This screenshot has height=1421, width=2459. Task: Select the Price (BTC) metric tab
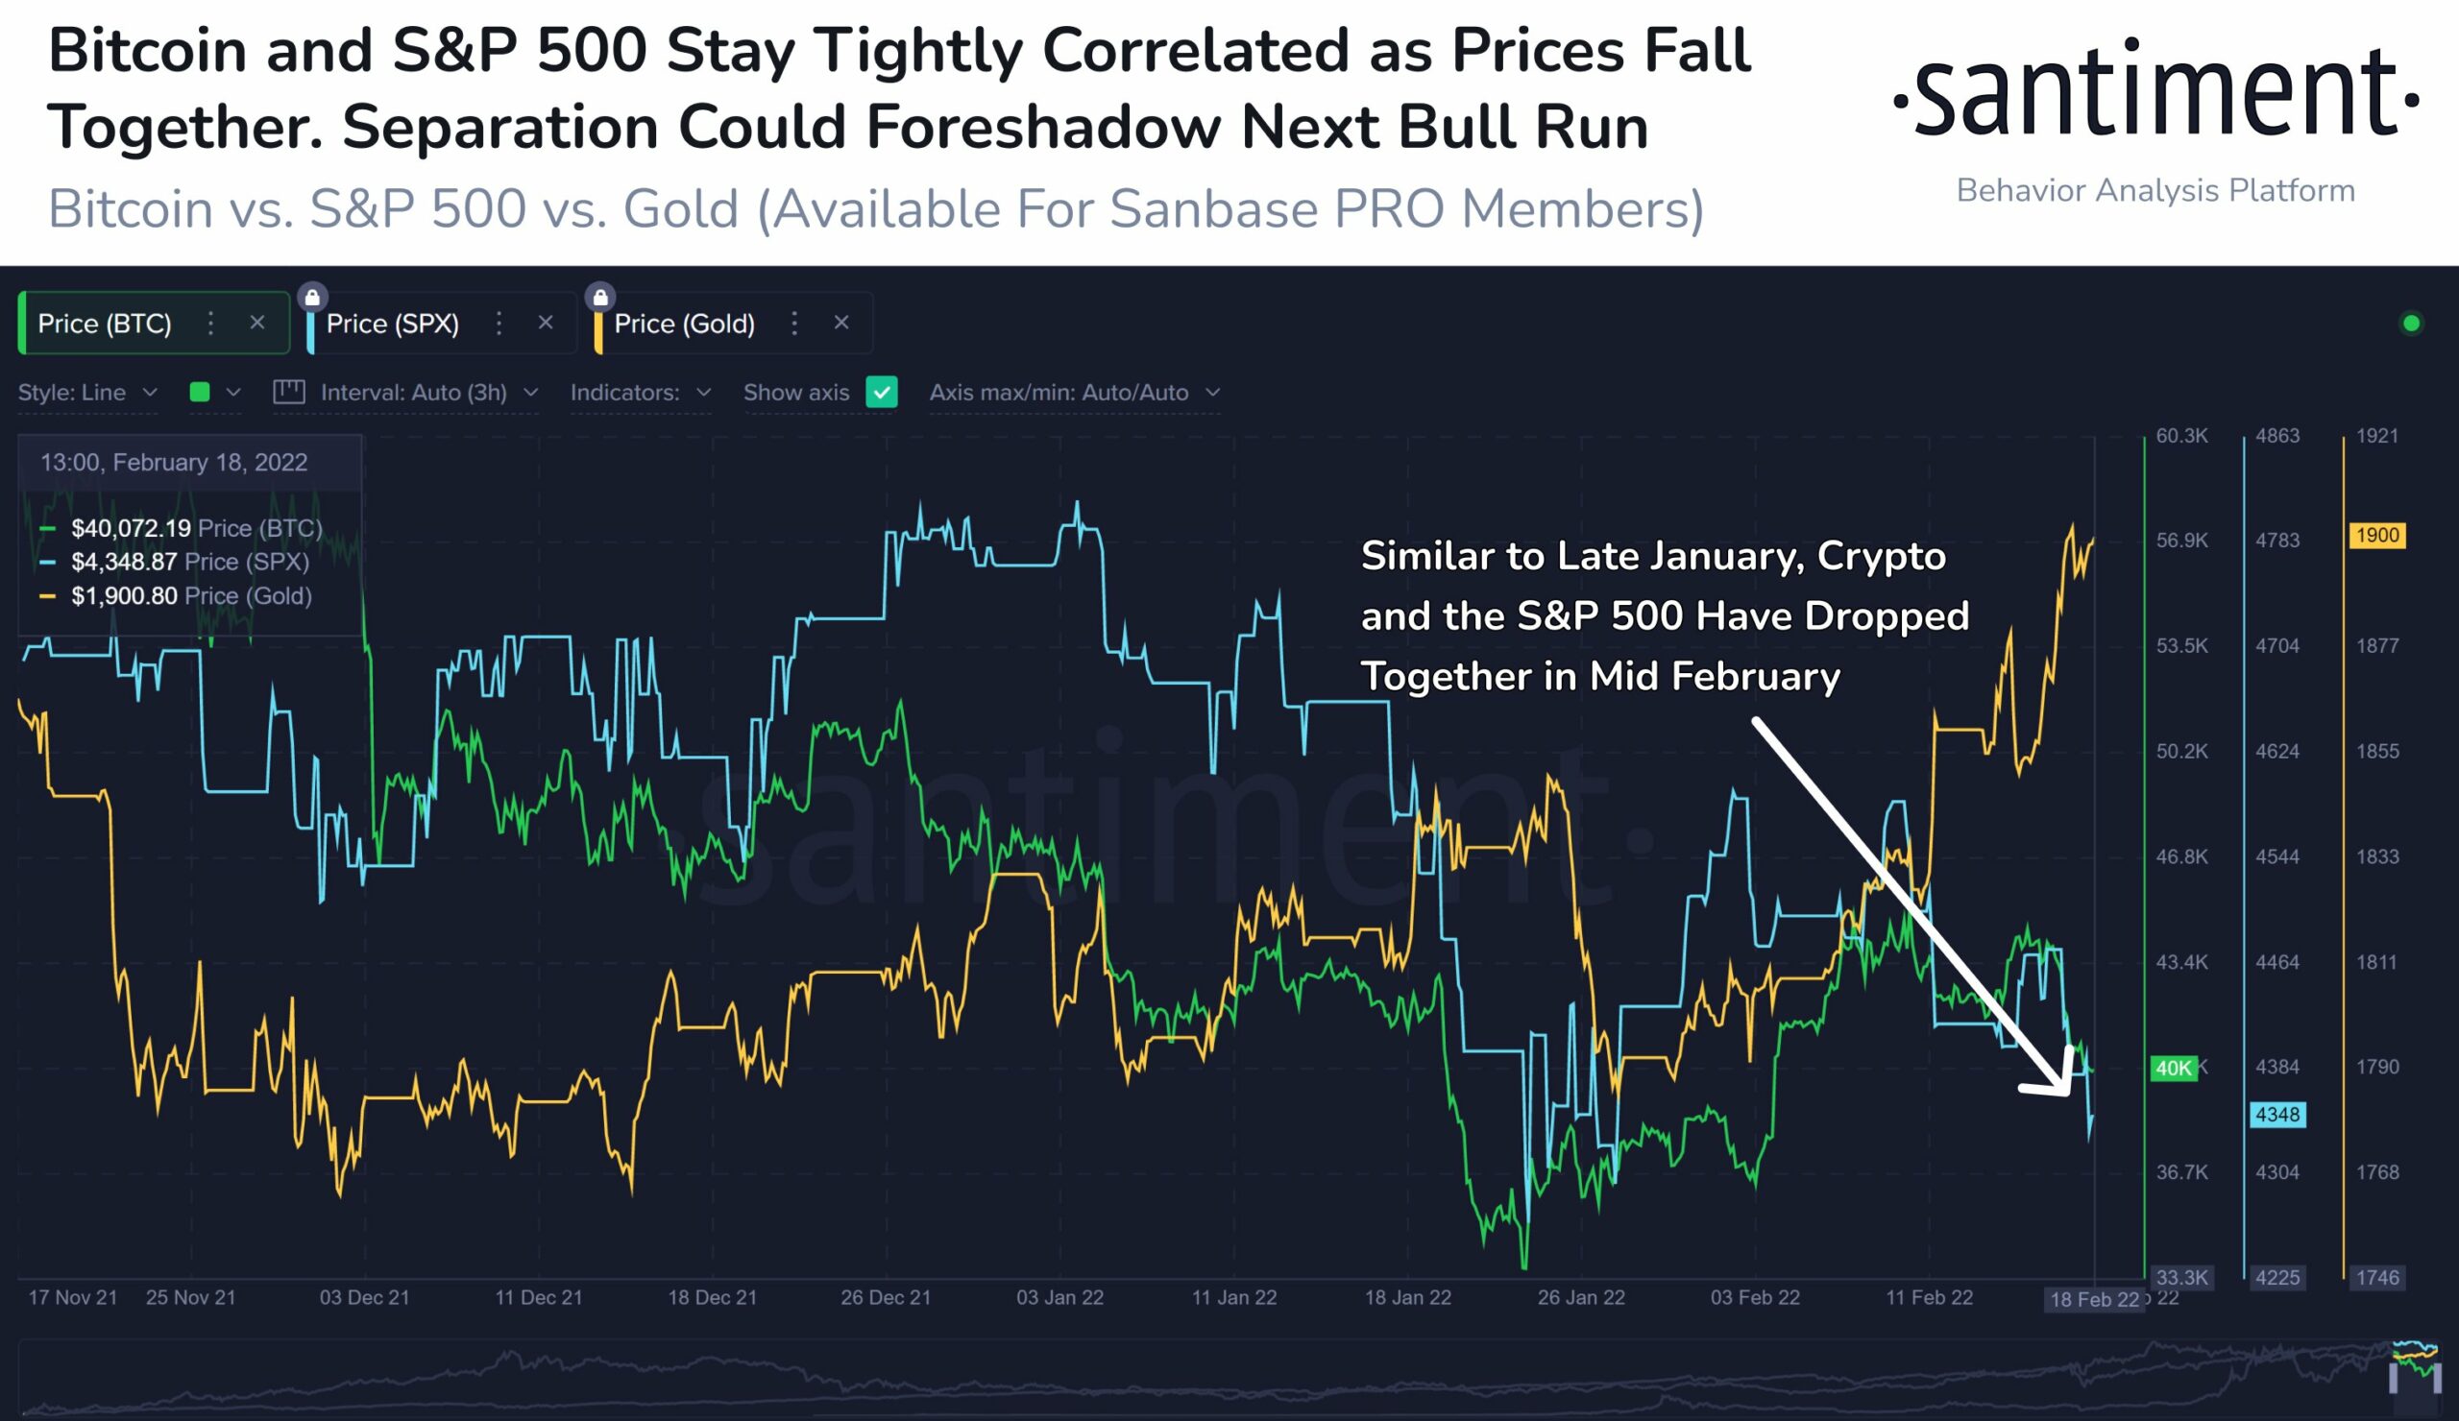(106, 324)
